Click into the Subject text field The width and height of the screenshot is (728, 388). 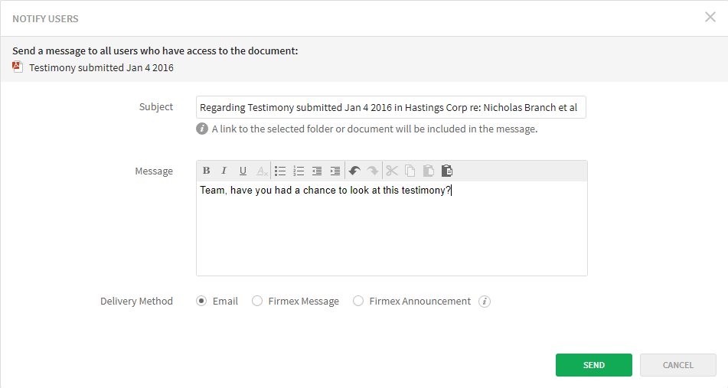tap(390, 108)
